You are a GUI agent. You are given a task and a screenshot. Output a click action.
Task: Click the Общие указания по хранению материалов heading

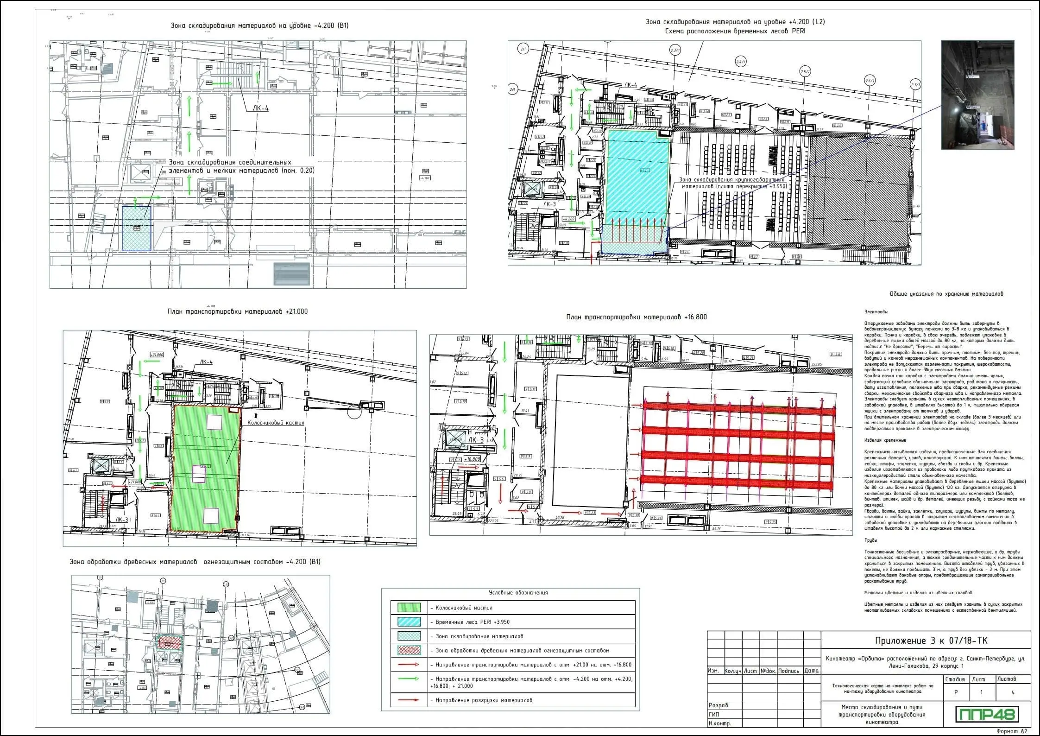point(946,294)
